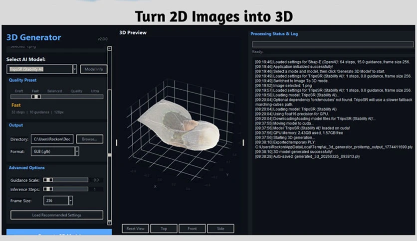Click the 'Auto-saved: generated_3d' log line
The image size is (417, 241).
tap(307, 156)
